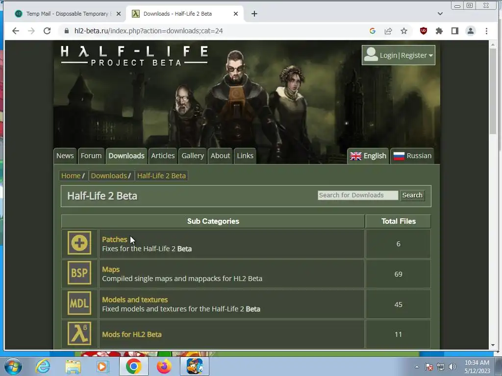Open the Forum tab
Image resolution: width=502 pixels, height=376 pixels.
(91, 156)
